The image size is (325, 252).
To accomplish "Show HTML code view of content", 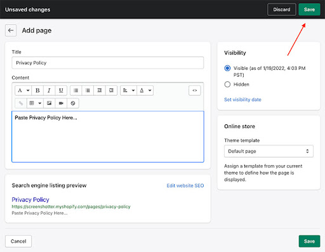I will (195, 91).
